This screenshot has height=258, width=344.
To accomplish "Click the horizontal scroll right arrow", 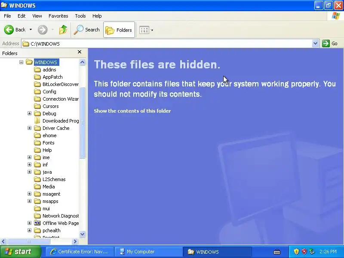I will point(75,241).
